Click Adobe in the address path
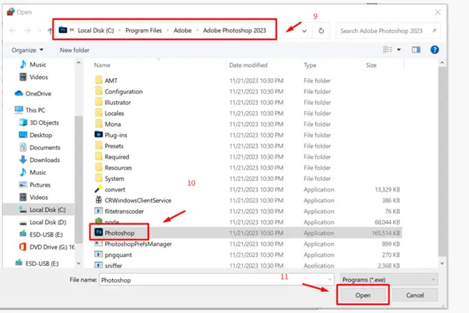The height and width of the screenshot is (313, 469). [182, 31]
